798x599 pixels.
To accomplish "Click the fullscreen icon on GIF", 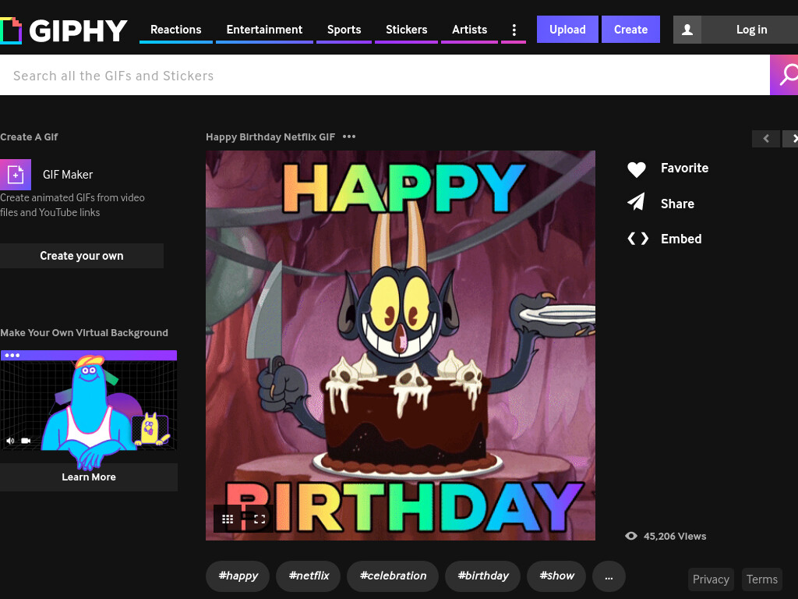I will tap(260, 519).
